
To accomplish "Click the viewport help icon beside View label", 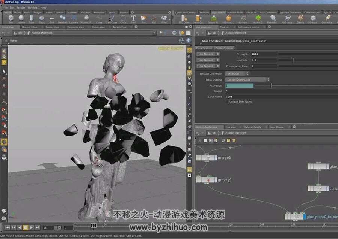I will 189,40.
